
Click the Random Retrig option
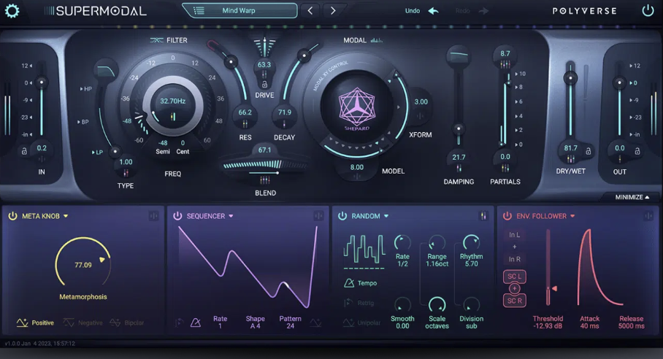[x=360, y=303]
